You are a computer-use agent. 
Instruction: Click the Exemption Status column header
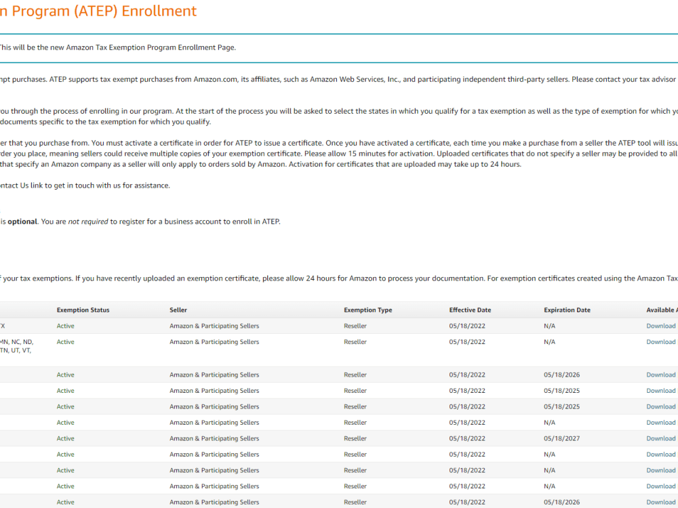click(x=83, y=310)
